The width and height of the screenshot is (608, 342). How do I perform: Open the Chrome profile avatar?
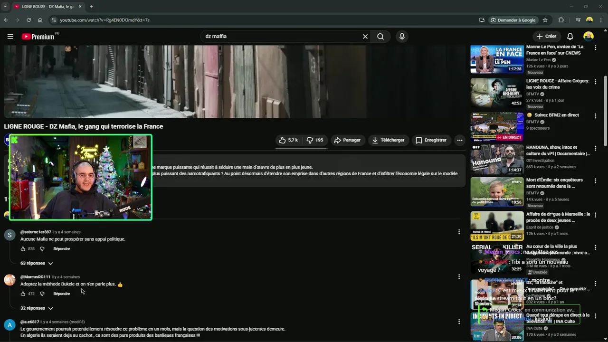[589, 20]
